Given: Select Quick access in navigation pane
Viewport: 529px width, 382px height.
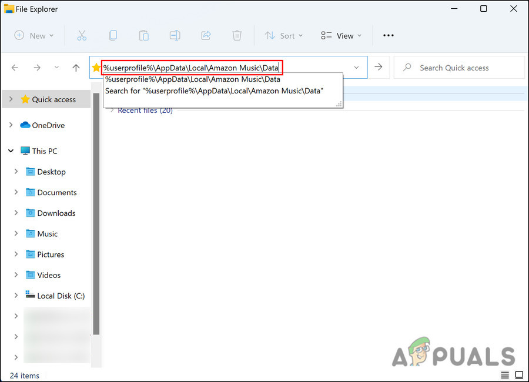Looking at the screenshot, I should click(46, 99).
